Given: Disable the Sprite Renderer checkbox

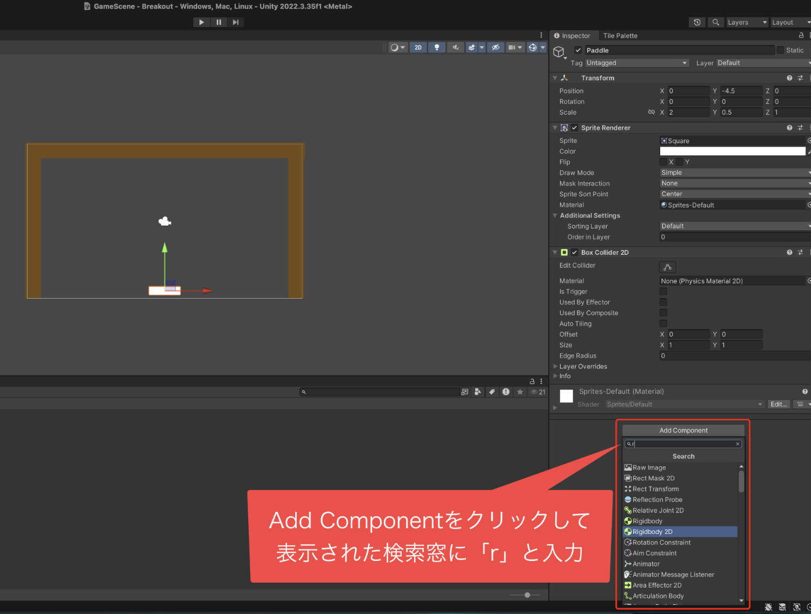Looking at the screenshot, I should pyautogui.click(x=575, y=128).
